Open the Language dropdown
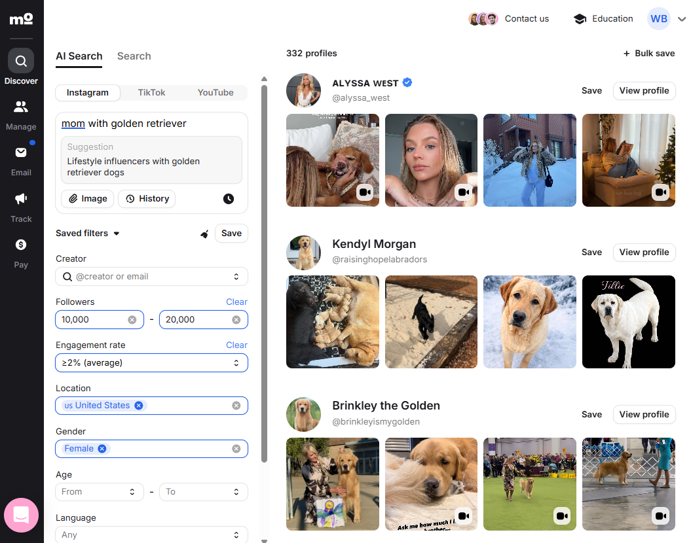 pyautogui.click(x=151, y=534)
